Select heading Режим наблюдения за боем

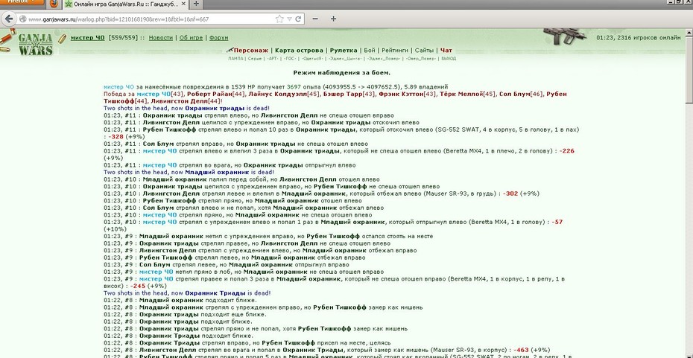pos(341,73)
